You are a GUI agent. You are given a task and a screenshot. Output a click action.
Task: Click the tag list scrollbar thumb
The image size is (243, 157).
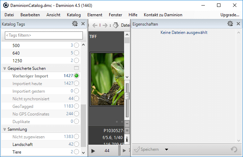pos(84,126)
